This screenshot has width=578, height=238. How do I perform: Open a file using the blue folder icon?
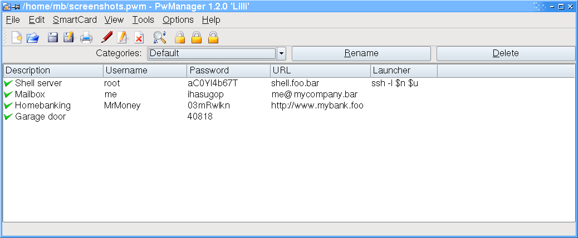[33, 37]
